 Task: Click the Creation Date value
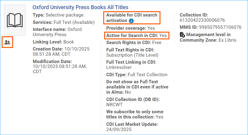click(x=61, y=51)
